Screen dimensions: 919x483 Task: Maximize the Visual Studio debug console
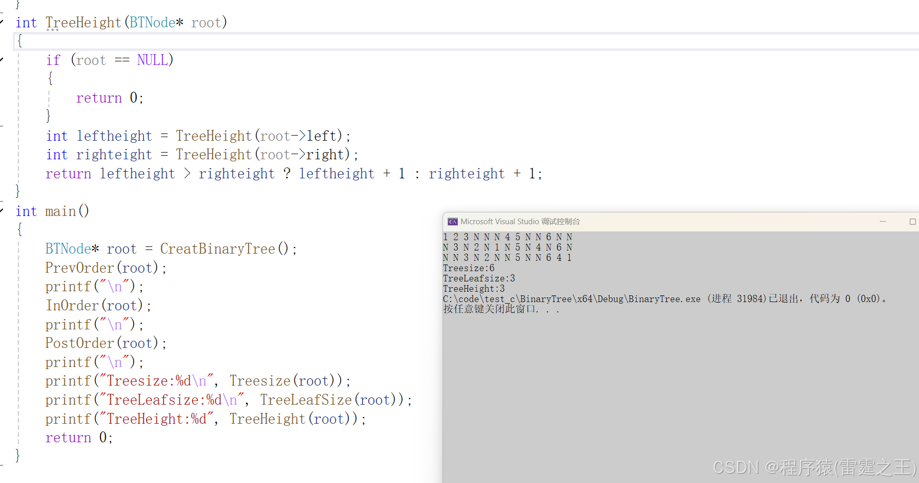tap(912, 222)
